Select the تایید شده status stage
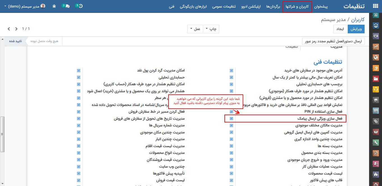Image resolution: width=382 pixels, height=186 pixels. (x=15, y=41)
